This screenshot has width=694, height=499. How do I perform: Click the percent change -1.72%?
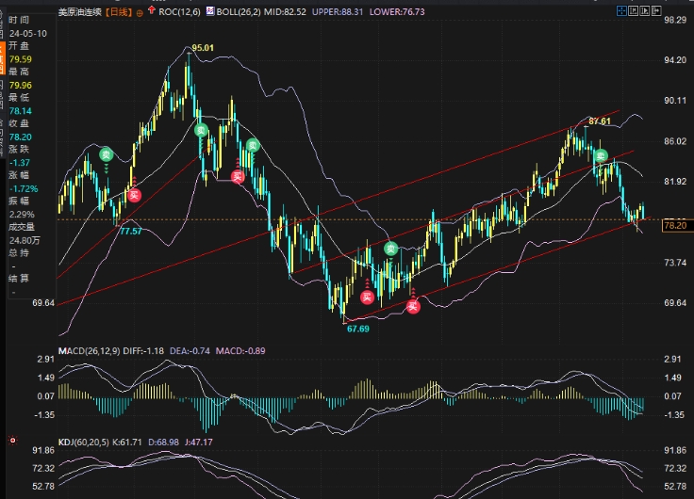(x=24, y=188)
